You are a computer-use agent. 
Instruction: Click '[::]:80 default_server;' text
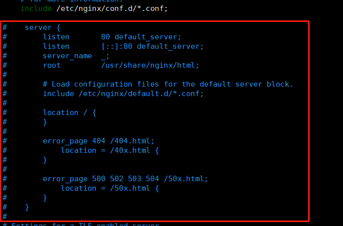[152, 46]
